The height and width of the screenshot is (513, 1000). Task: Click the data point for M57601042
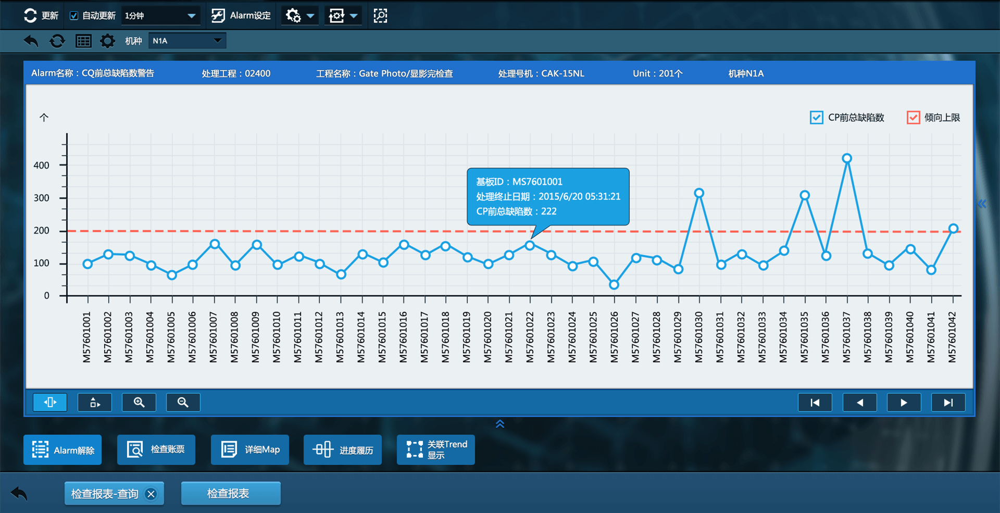[x=953, y=229]
